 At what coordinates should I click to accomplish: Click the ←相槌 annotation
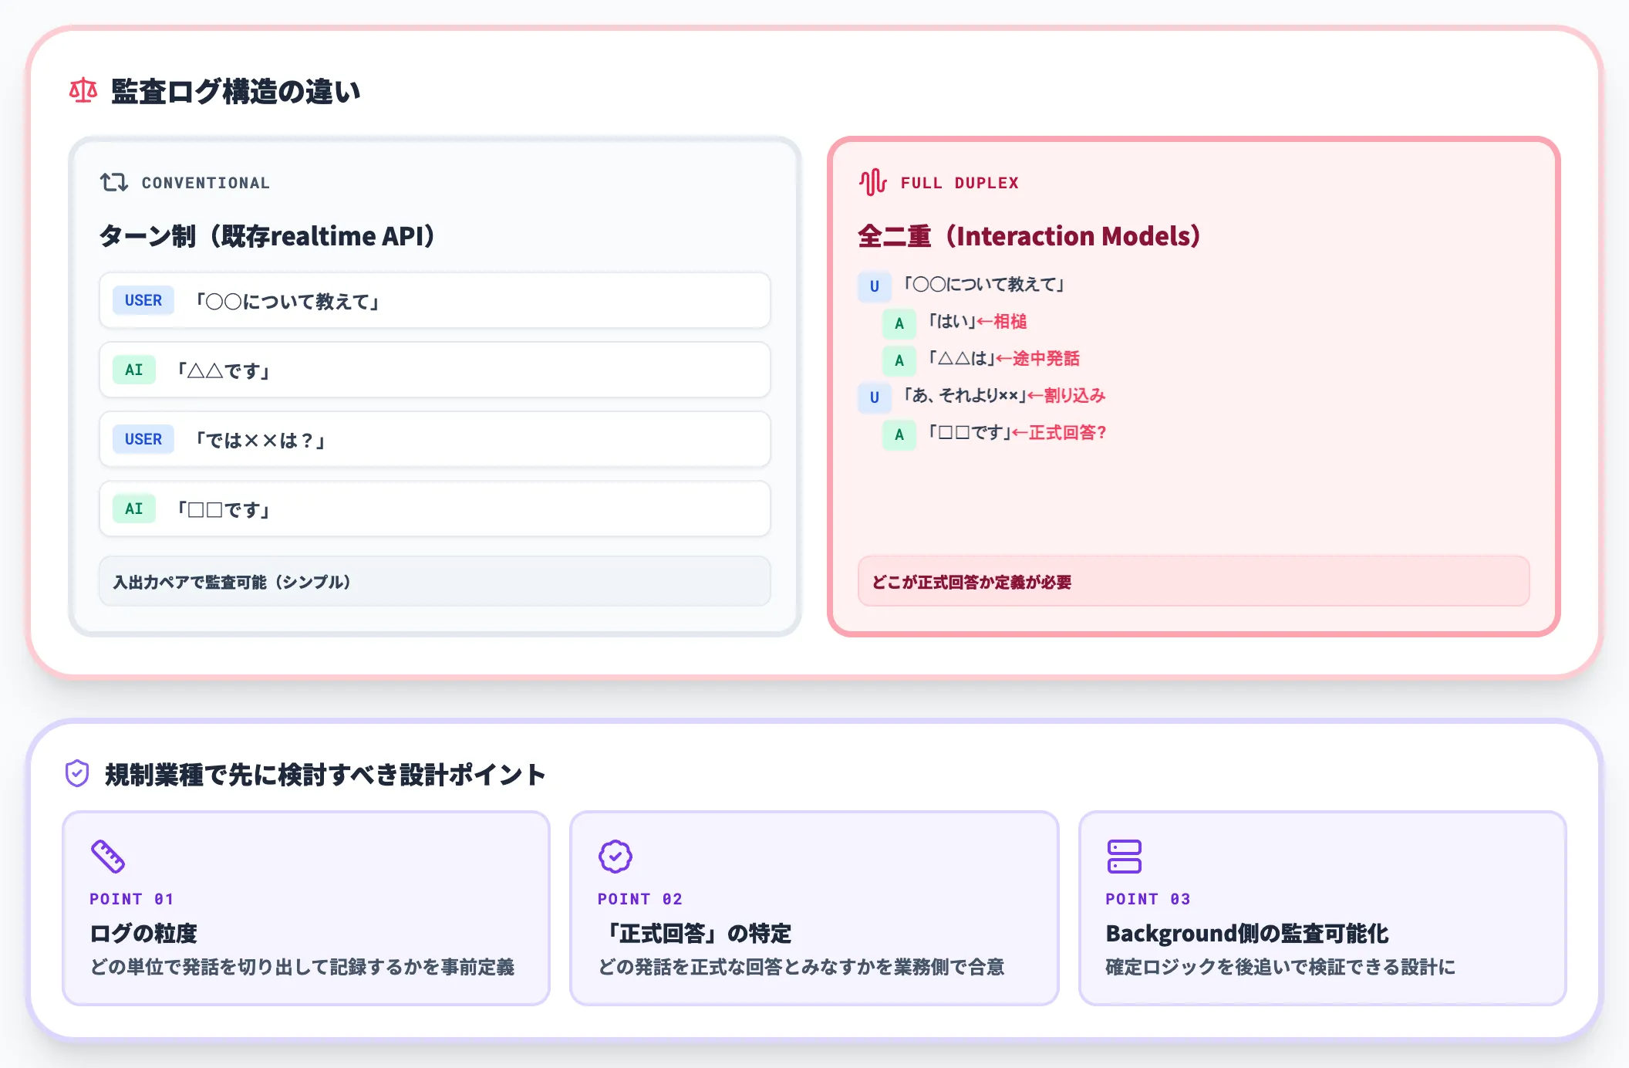coord(1002,321)
